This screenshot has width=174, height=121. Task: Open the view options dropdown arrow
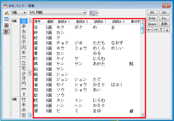97,13
